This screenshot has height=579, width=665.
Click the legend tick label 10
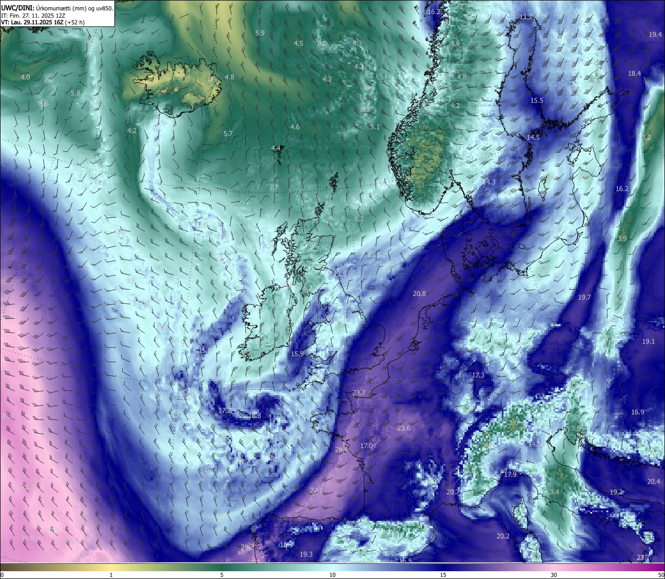[332, 575]
